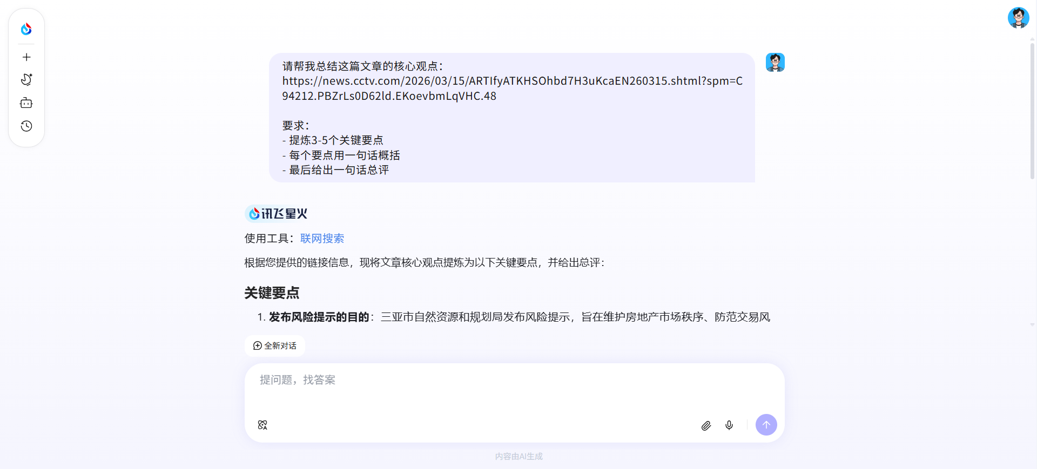Activate microphone voice input
Screen dimensions: 1037x469
coord(729,425)
